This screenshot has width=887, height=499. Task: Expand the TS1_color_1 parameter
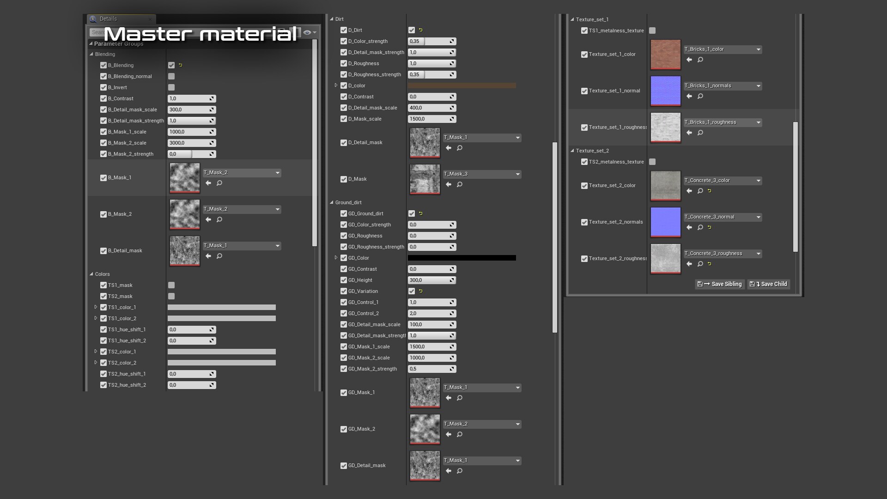(96, 307)
